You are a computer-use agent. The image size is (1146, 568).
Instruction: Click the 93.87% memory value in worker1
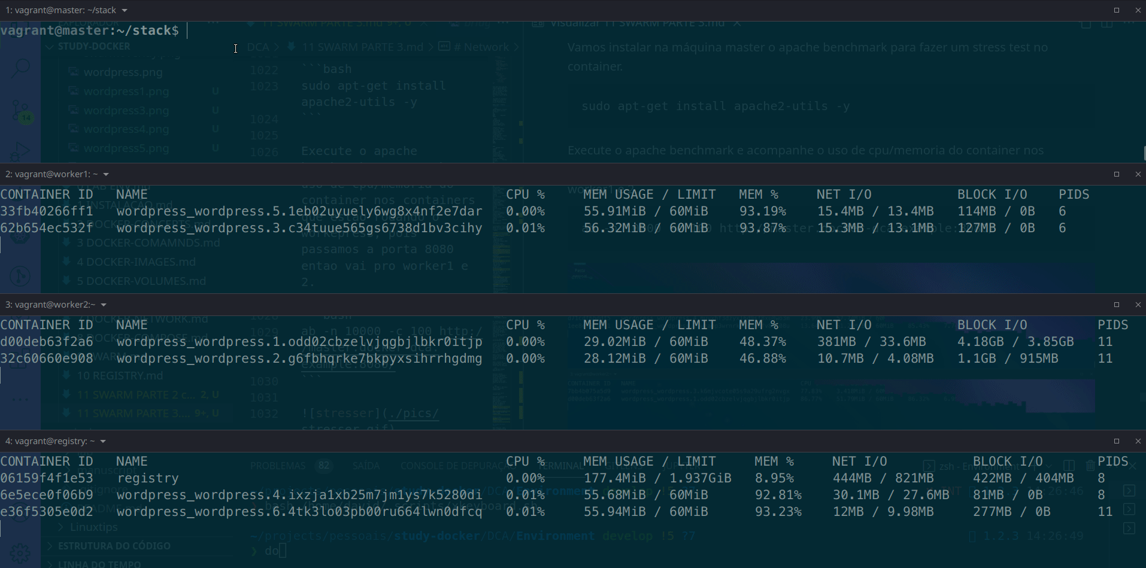click(x=762, y=228)
